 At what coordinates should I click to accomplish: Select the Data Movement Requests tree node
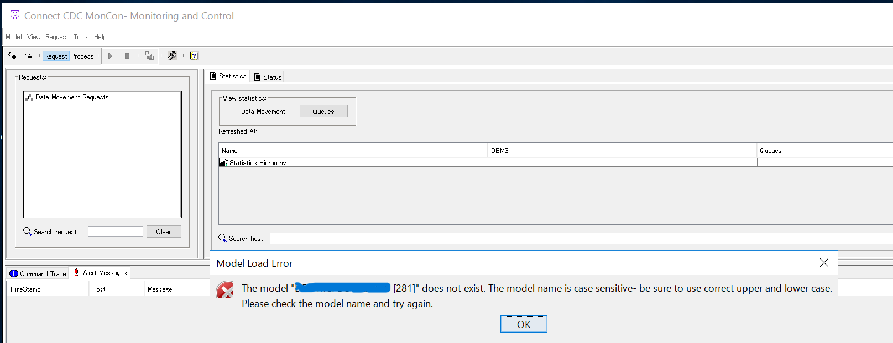click(72, 97)
